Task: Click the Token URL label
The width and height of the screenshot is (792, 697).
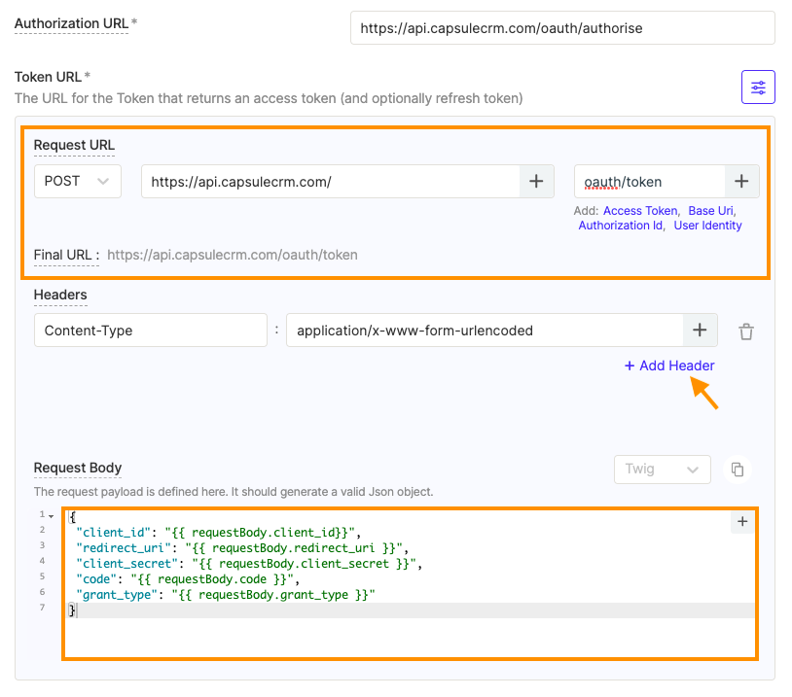Action: 48,77
